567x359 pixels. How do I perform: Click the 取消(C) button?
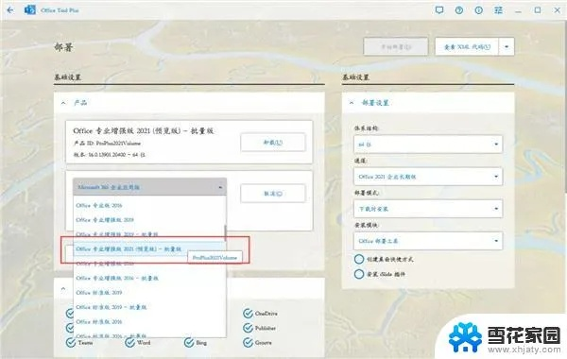[273, 194]
